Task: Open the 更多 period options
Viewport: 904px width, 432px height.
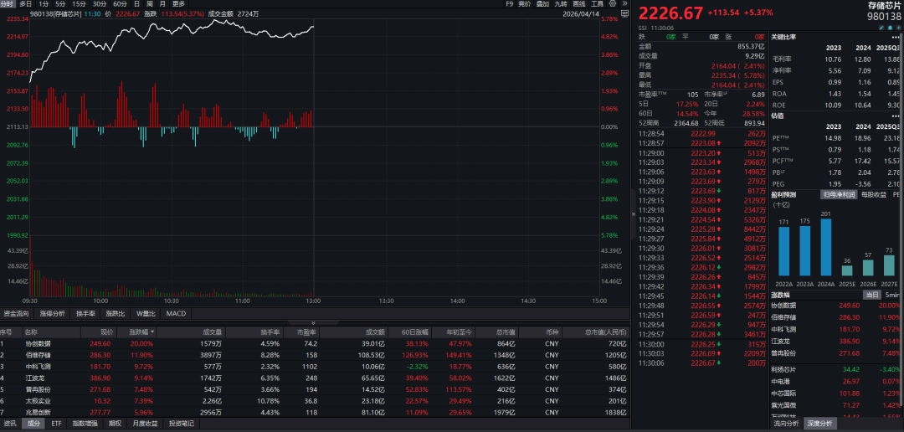Action: pos(178,4)
